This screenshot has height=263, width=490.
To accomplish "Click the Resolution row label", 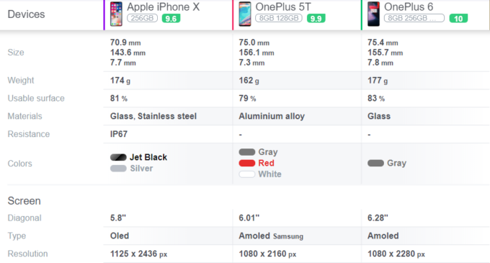I will tap(28, 254).
